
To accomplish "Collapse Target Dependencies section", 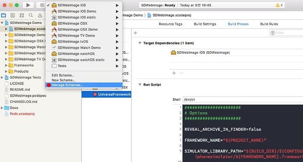I will click(x=140, y=43).
